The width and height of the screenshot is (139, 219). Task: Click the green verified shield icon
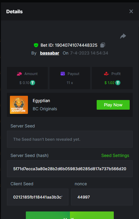tap(36, 45)
